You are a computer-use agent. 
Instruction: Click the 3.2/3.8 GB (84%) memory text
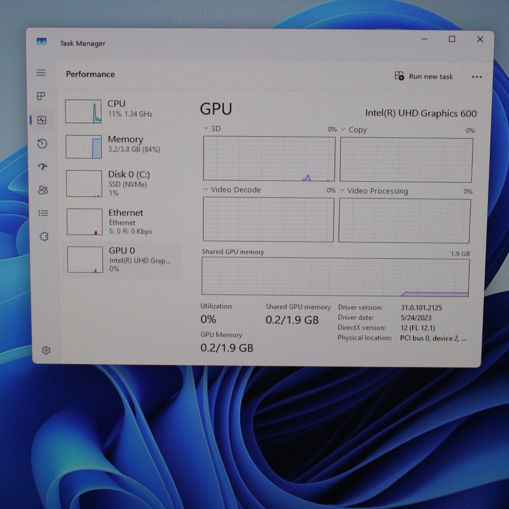[x=134, y=149]
